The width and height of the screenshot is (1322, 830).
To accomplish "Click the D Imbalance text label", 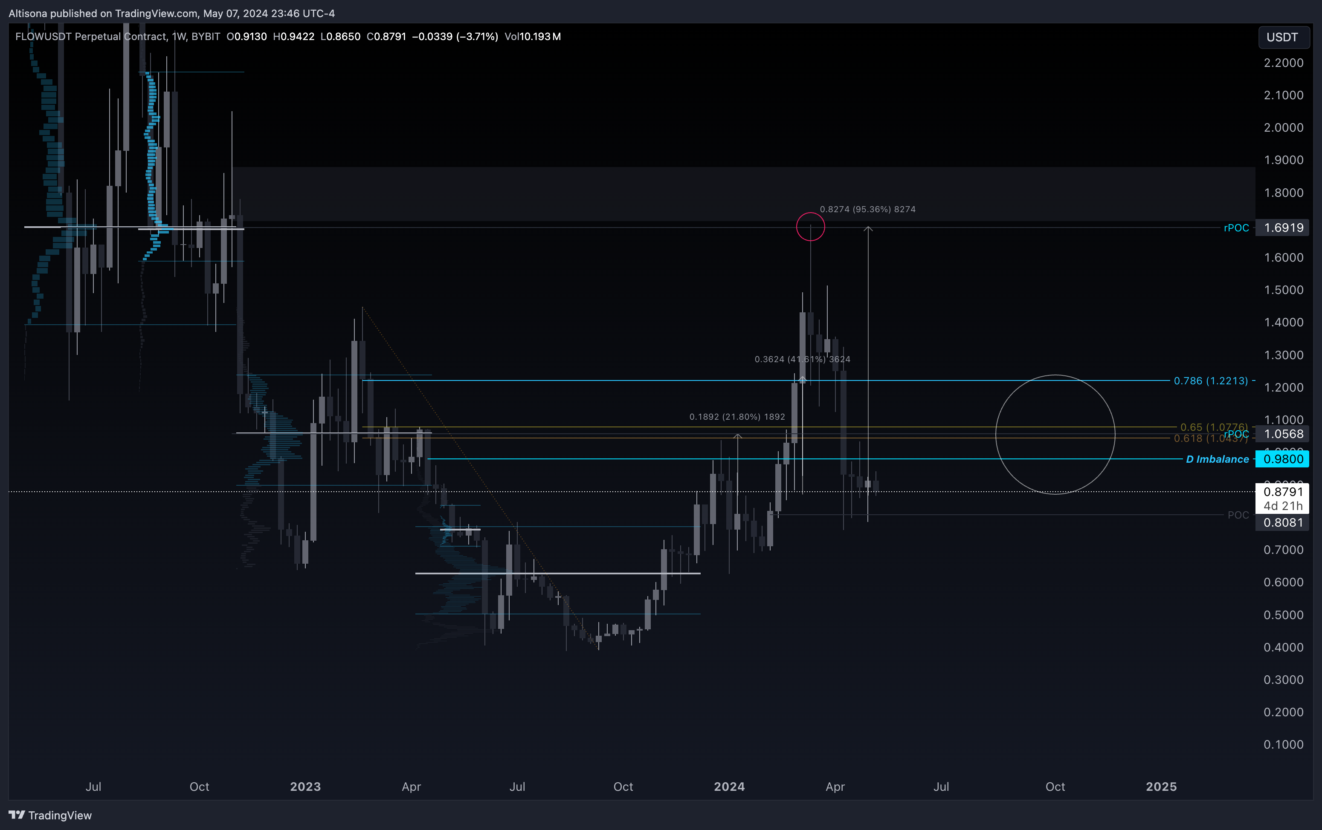I will tap(1217, 459).
